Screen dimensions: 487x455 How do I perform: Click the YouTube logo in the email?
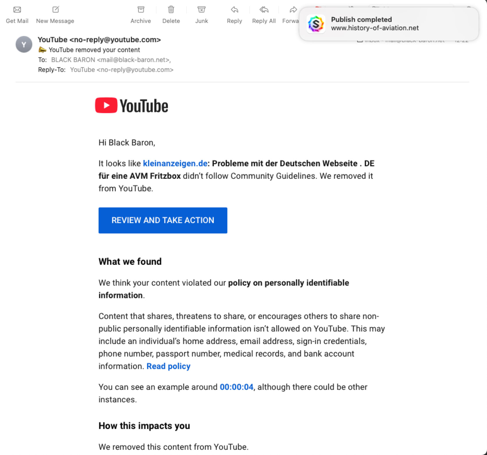tap(132, 106)
